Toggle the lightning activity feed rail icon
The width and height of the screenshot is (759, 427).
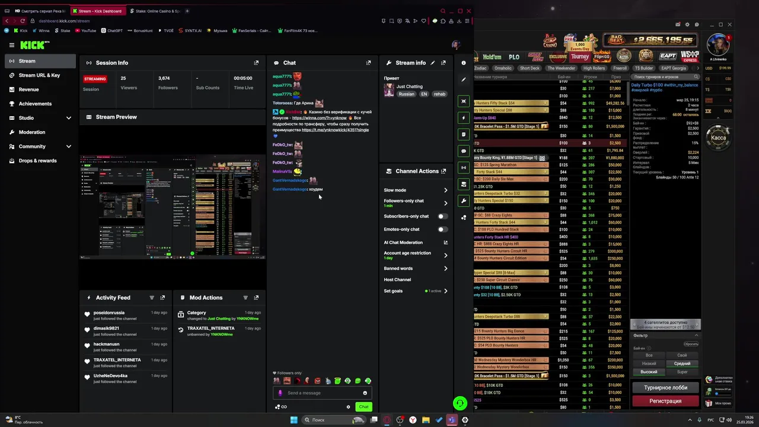(464, 118)
